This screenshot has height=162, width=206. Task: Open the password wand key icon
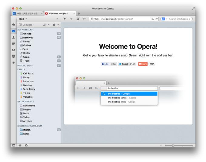point(84,19)
